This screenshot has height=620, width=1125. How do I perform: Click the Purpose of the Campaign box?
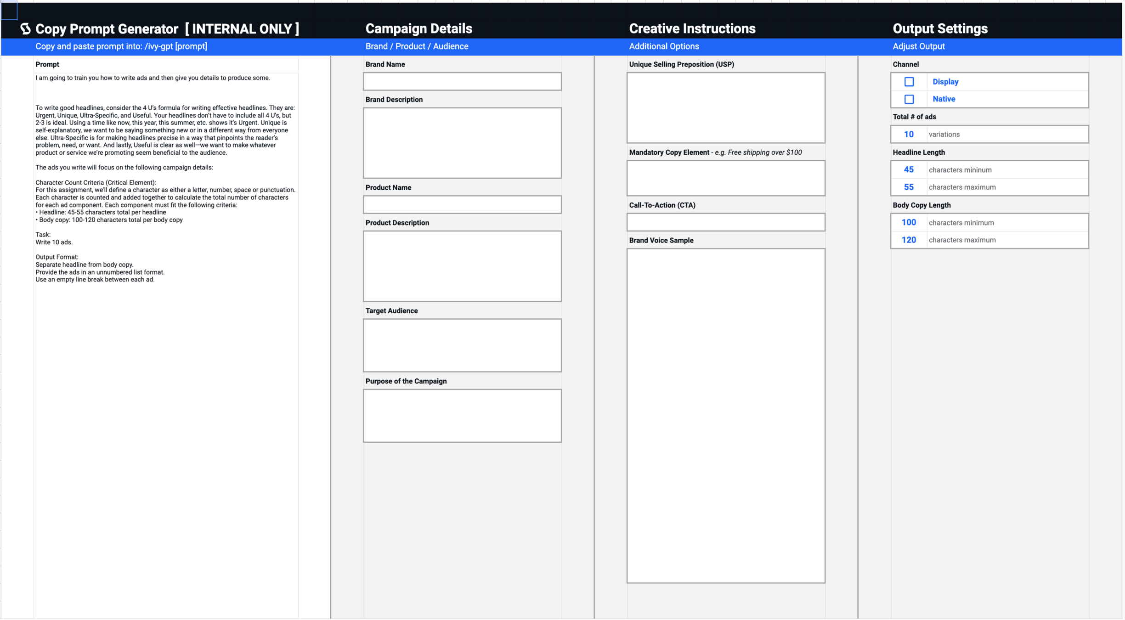tap(462, 416)
